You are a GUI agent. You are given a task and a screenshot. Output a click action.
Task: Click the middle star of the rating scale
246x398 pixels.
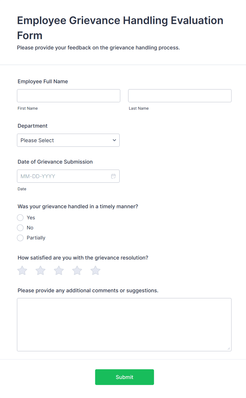[58, 270]
